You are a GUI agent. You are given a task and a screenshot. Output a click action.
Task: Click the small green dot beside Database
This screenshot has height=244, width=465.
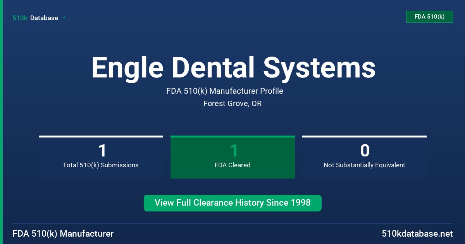tap(64, 17)
